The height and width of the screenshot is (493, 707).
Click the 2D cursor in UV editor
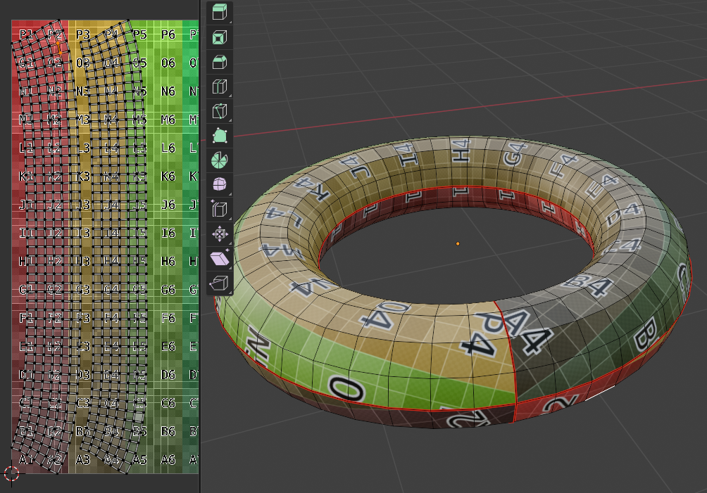11,473
